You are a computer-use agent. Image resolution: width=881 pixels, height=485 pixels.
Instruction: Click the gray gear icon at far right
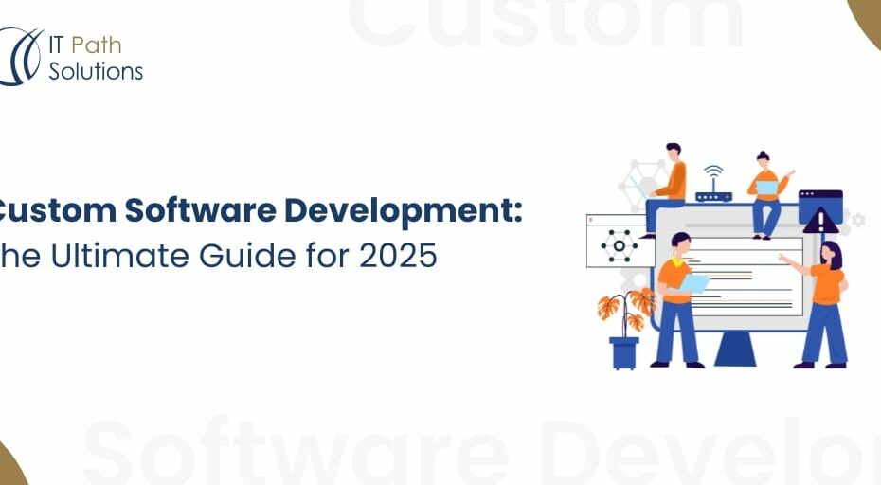[858, 220]
